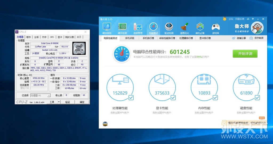Switch to the 处理器排行榜 tab
The width and height of the screenshot is (273, 144).
pos(186,38)
